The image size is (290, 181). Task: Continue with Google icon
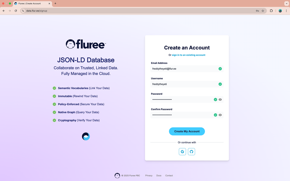pyautogui.click(x=182, y=151)
